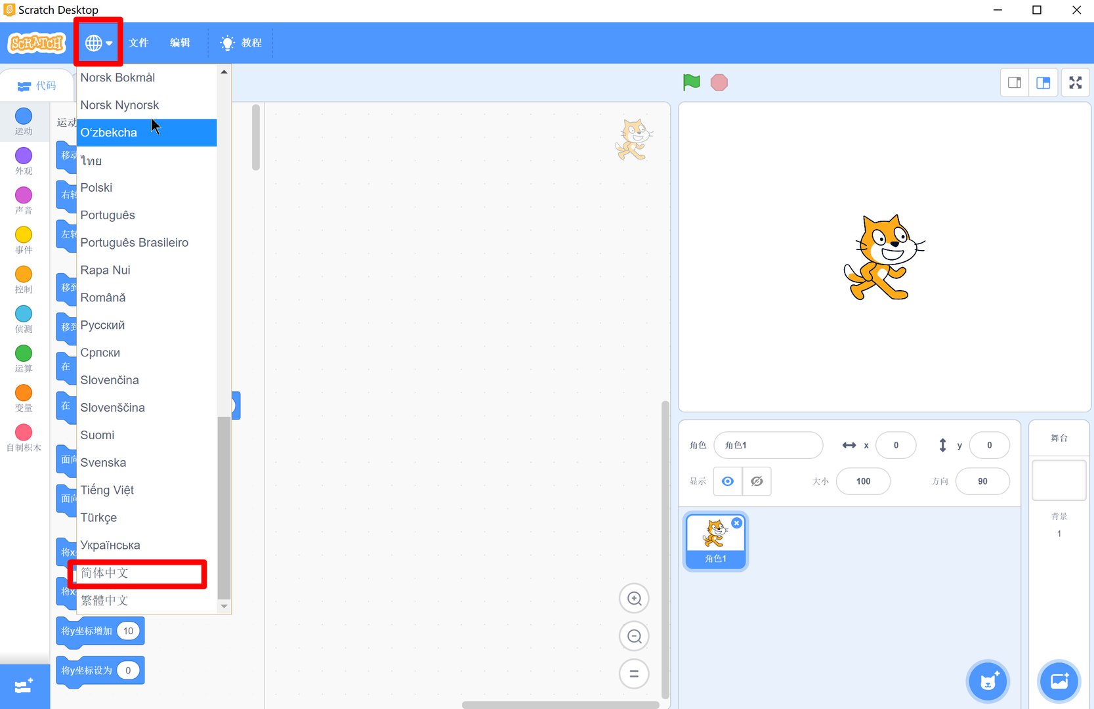
Task: Open the language globe dropdown
Action: pos(98,42)
